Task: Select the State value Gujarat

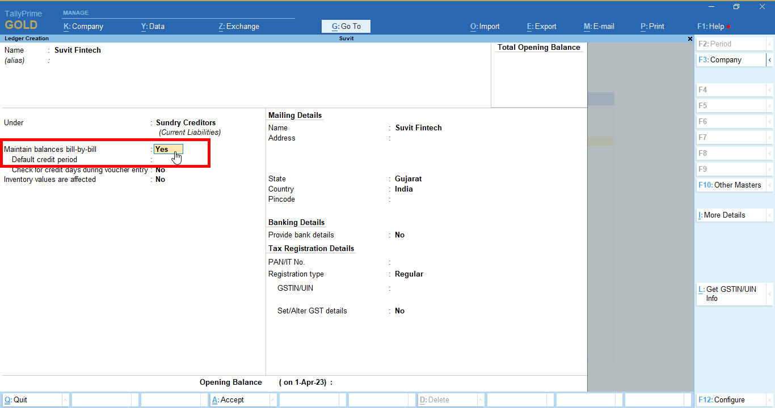Action: 408,178
